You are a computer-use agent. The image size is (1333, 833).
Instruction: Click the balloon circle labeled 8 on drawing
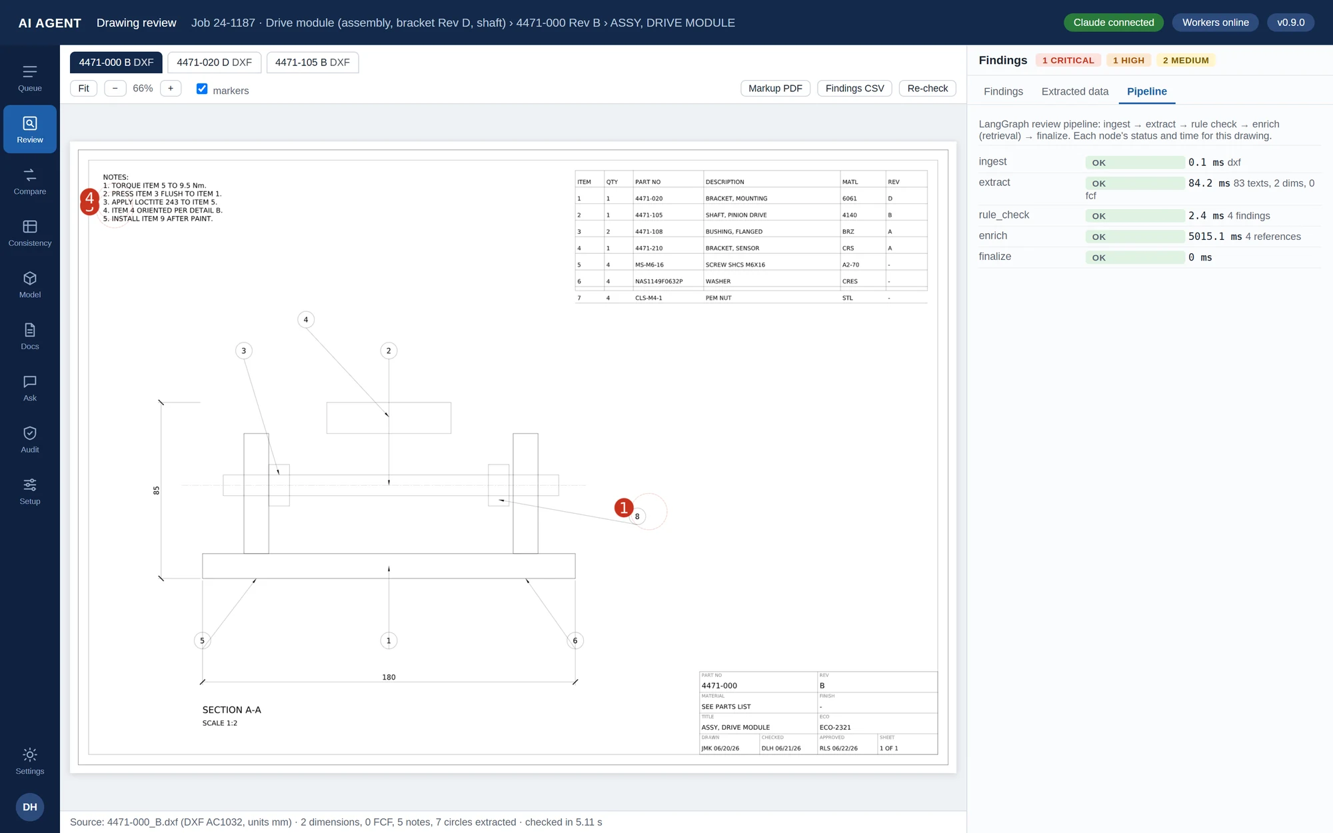[637, 516]
